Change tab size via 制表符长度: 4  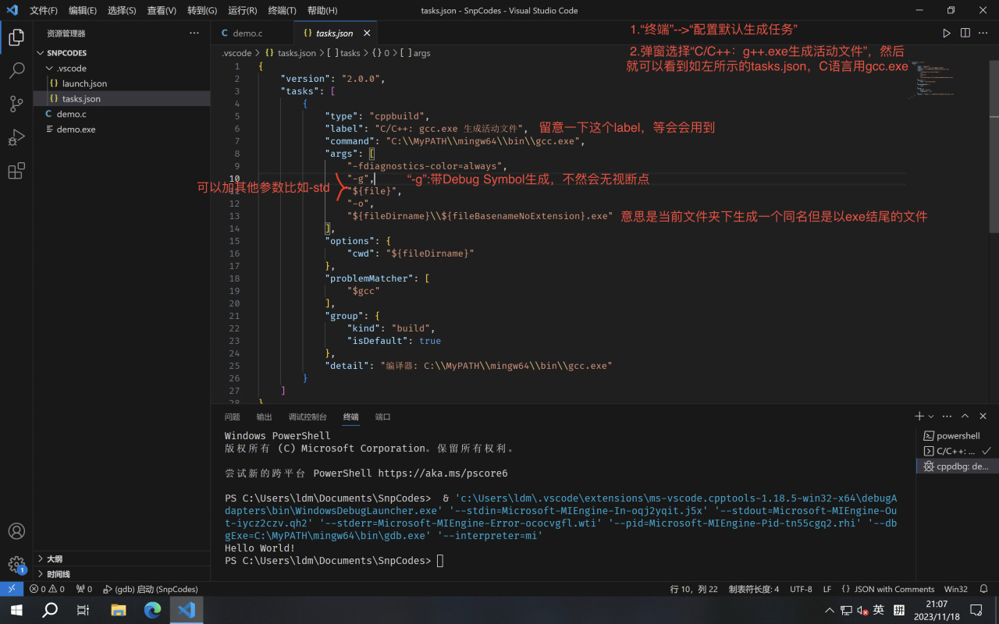tap(754, 589)
